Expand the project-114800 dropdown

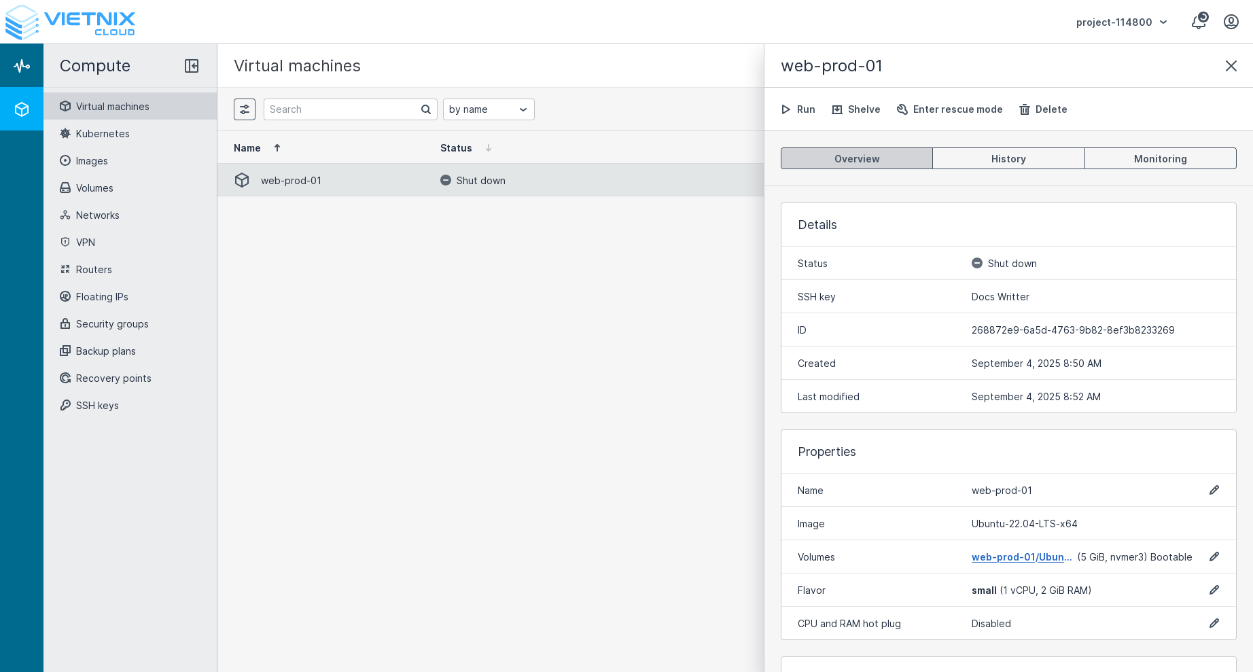click(x=1121, y=22)
